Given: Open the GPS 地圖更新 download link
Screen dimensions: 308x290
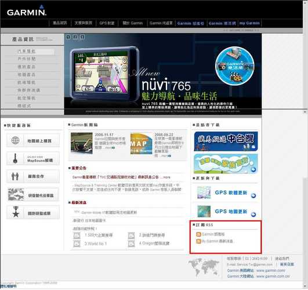Looking at the screenshot, I should pos(231,211).
